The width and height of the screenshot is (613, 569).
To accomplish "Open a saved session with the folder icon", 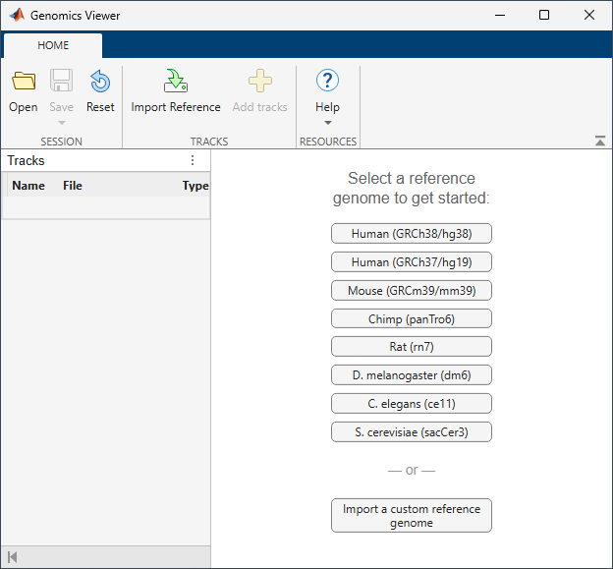I will point(24,81).
